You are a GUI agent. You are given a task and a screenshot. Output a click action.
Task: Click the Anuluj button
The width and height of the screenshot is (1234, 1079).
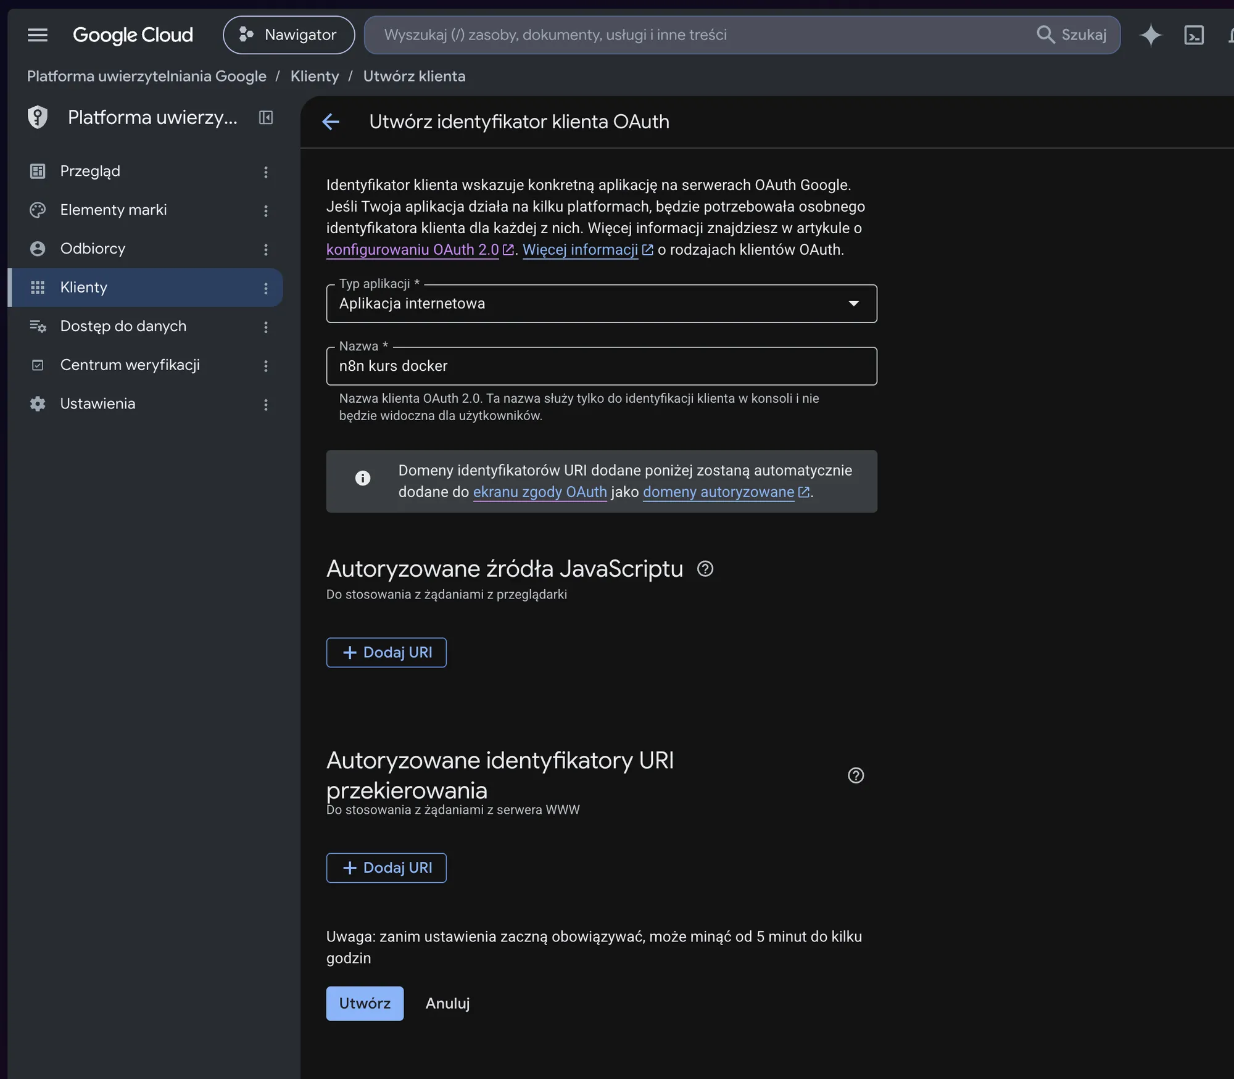pos(448,1004)
